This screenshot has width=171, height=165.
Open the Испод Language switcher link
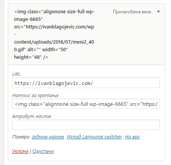point(94,137)
